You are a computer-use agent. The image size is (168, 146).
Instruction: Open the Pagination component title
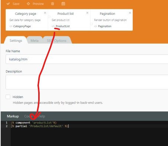click(x=108, y=14)
